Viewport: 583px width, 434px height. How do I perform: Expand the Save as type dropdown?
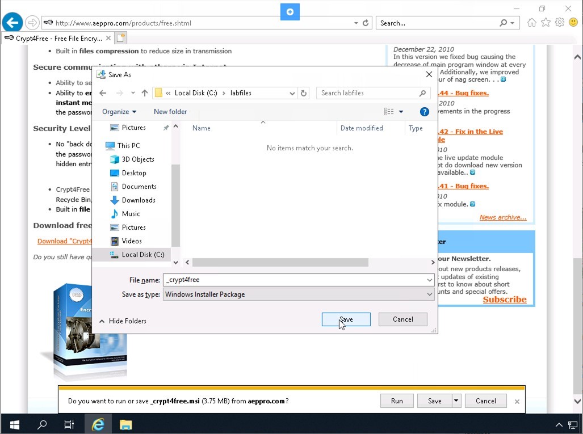pyautogui.click(x=430, y=294)
